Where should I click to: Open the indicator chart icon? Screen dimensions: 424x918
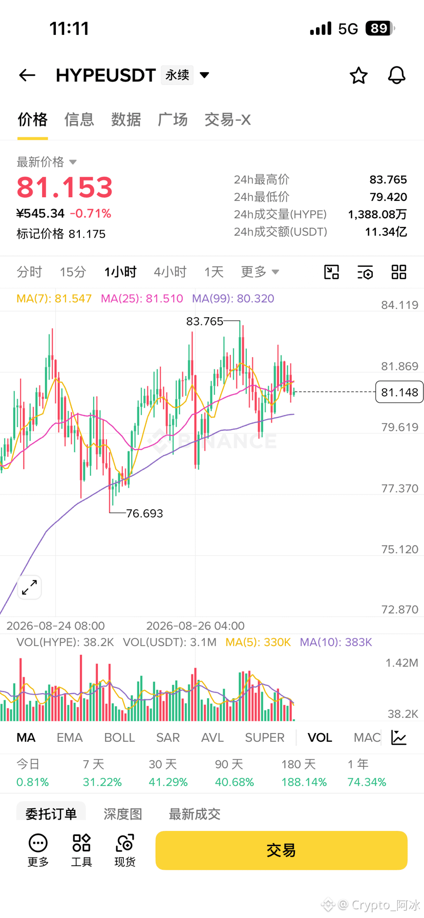point(399,737)
